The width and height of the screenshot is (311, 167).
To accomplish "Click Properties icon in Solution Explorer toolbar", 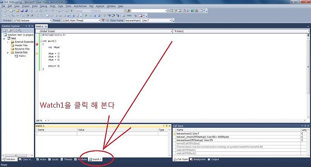I will coord(4,31).
